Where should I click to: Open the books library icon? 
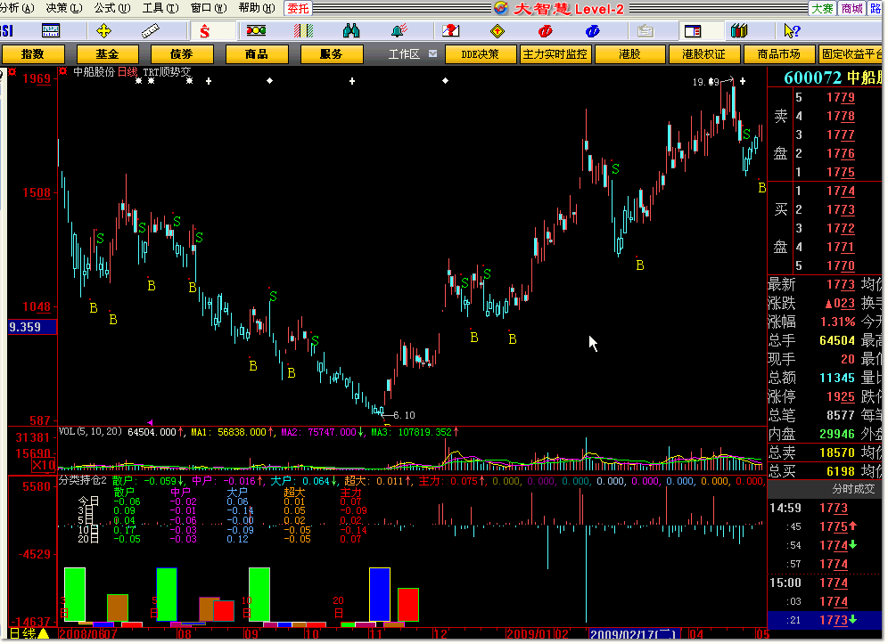pyautogui.click(x=739, y=30)
